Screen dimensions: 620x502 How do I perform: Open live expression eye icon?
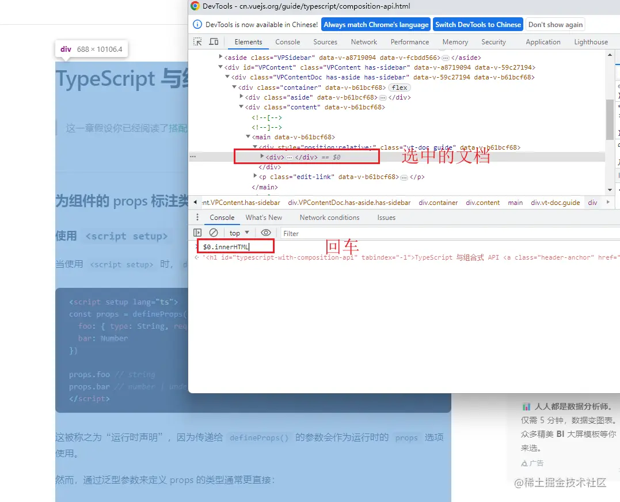point(266,233)
